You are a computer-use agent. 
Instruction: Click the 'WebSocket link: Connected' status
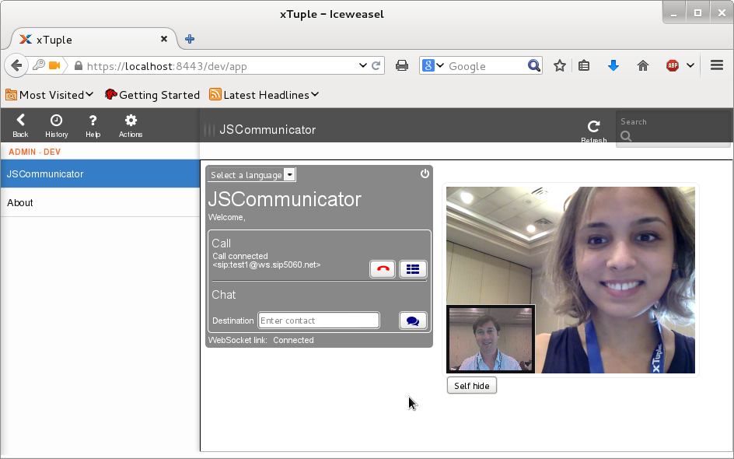point(260,340)
